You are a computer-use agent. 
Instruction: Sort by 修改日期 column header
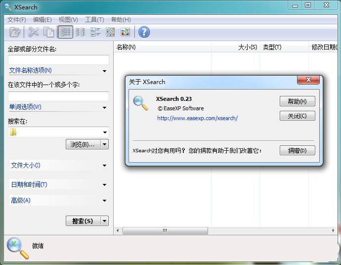coord(323,47)
